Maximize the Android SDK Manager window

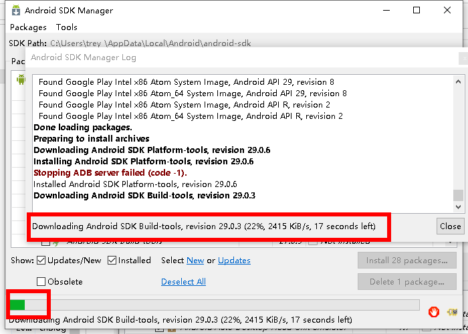[x=417, y=10]
